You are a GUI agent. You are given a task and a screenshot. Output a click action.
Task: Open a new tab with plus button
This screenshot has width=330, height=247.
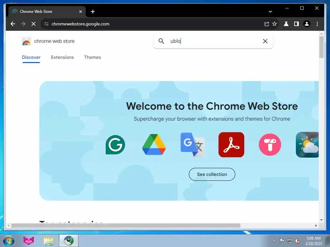point(93,12)
